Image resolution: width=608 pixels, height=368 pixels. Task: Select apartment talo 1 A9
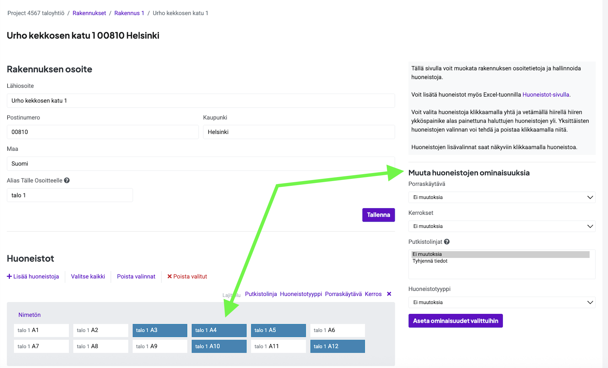click(x=160, y=346)
